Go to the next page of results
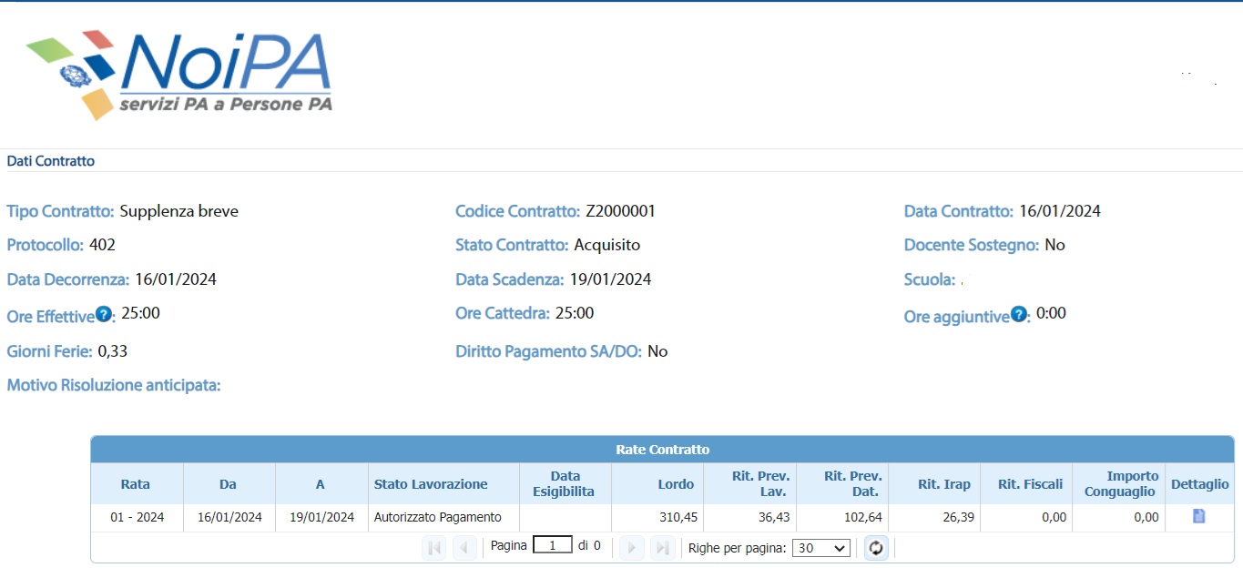This screenshot has width=1243, height=588. 631,548
